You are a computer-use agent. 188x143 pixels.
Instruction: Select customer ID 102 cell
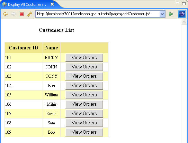tap(24, 67)
